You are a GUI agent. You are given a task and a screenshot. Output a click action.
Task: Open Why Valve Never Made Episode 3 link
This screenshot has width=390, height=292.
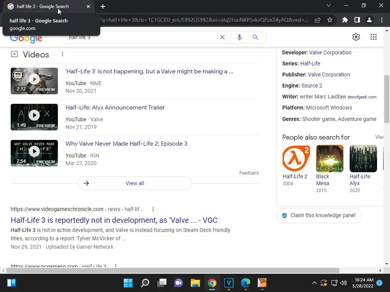pos(126,144)
